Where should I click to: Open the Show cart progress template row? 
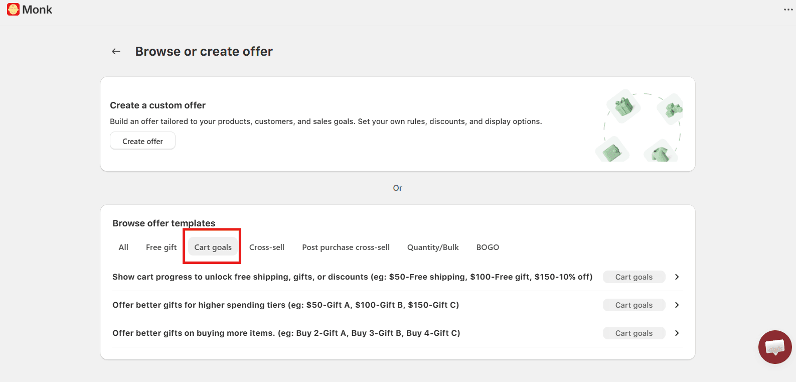[x=397, y=277]
